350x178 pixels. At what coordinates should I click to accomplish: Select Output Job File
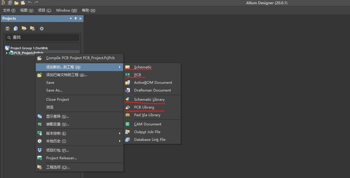[152, 132]
